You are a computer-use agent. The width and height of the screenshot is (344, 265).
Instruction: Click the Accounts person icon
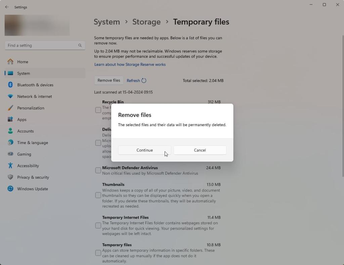[10, 131]
